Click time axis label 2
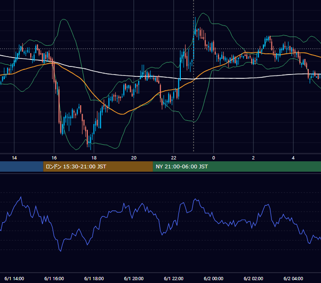This screenshot has height=283, width=321. [253, 158]
